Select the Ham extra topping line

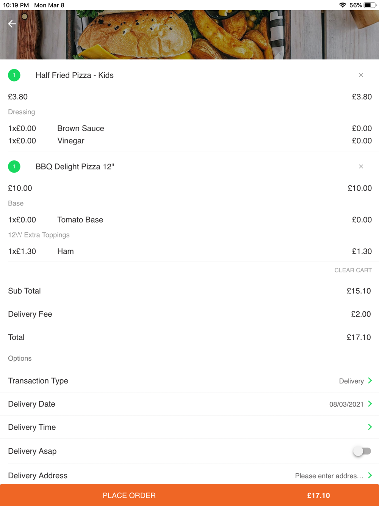point(189,251)
